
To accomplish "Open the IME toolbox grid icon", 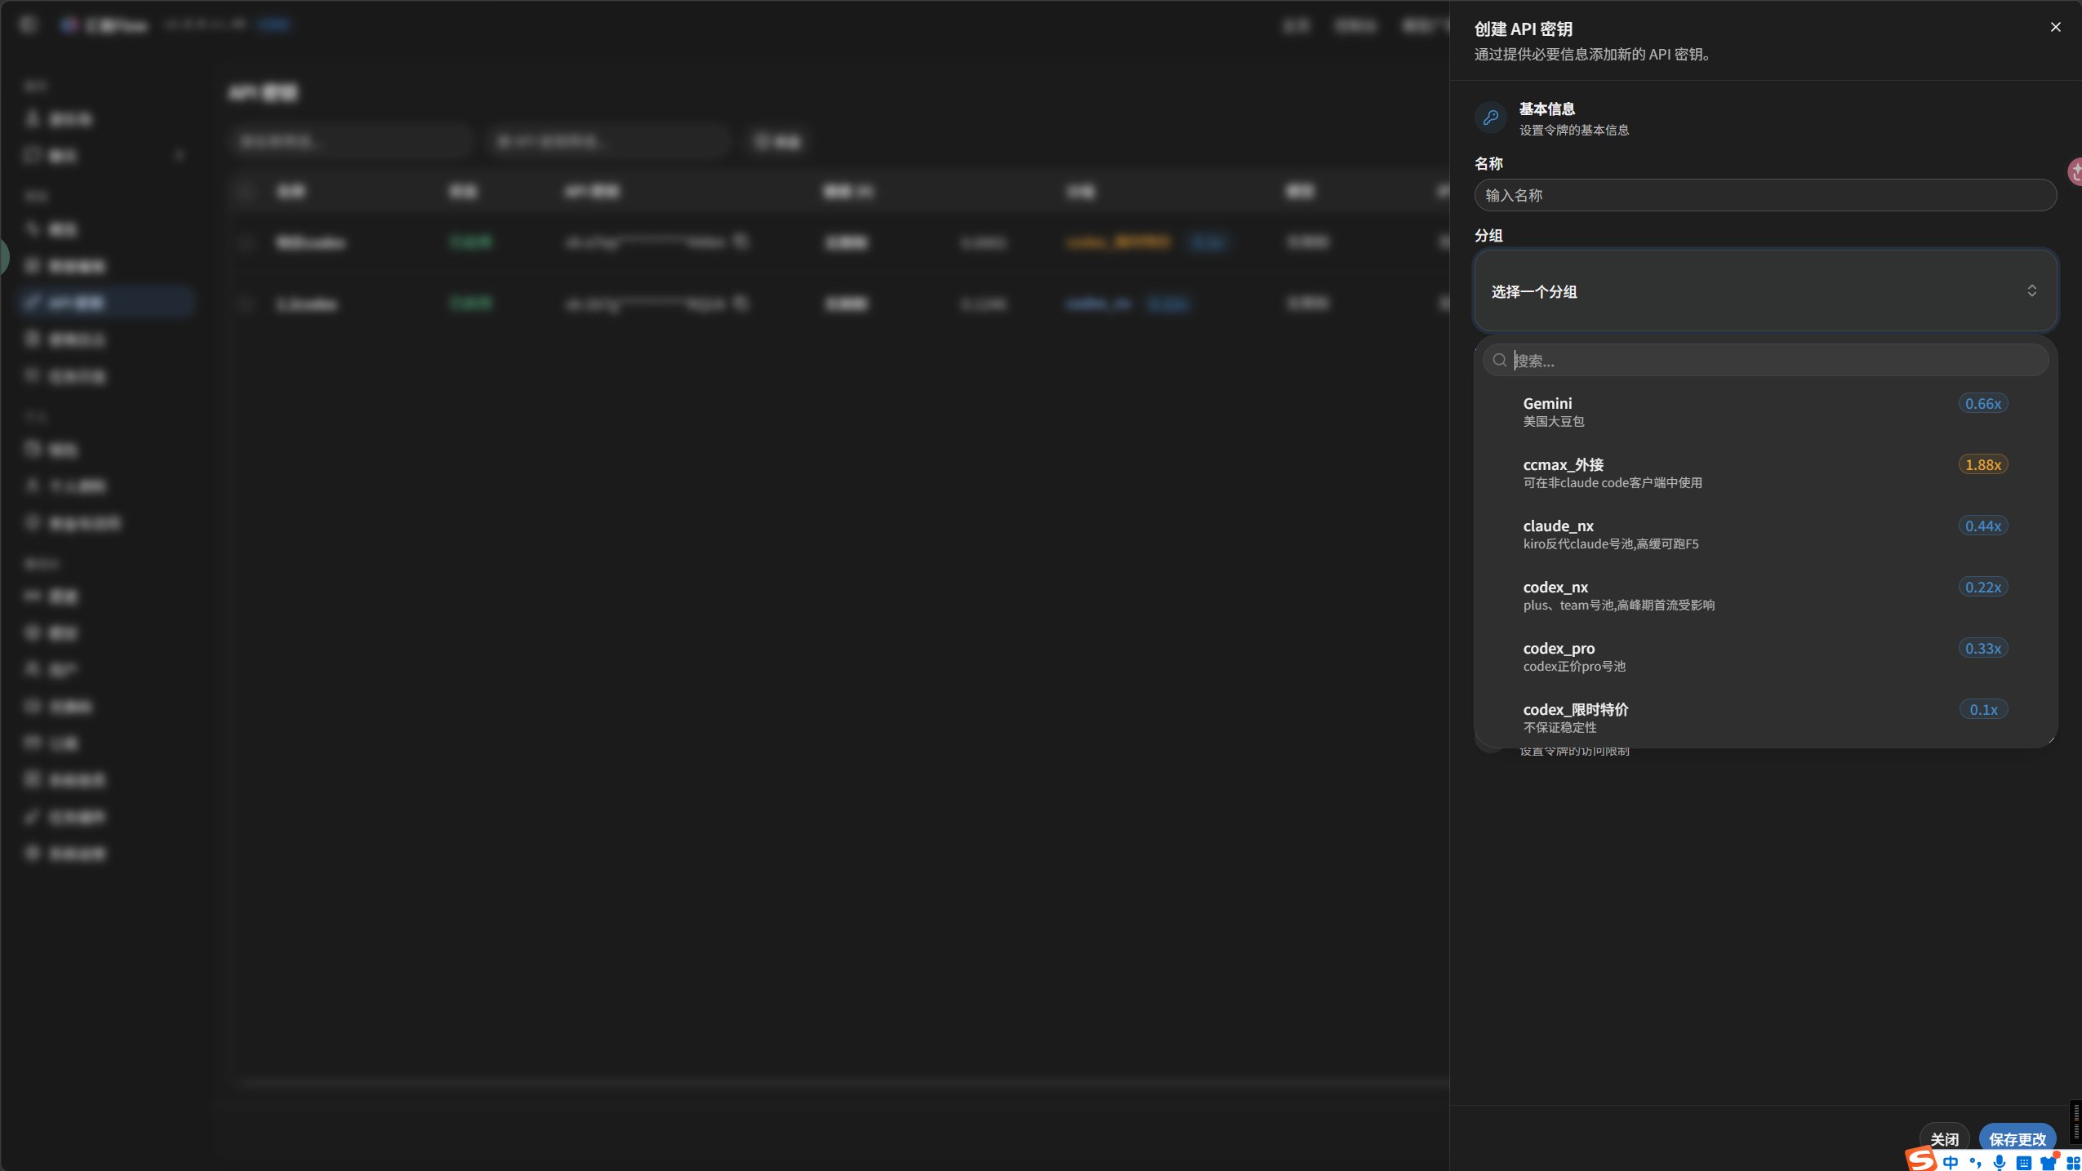I will click(x=2073, y=1162).
